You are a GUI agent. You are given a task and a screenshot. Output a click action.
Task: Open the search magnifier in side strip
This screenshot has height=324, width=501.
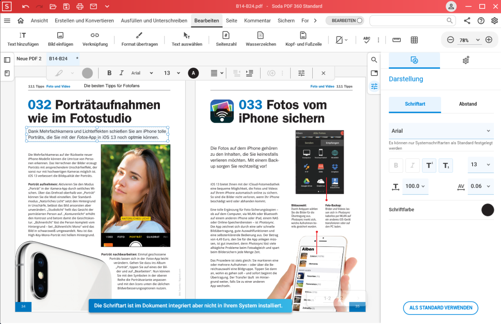374,60
